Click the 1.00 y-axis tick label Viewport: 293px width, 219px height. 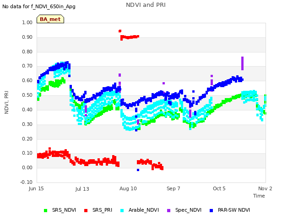click(27, 22)
